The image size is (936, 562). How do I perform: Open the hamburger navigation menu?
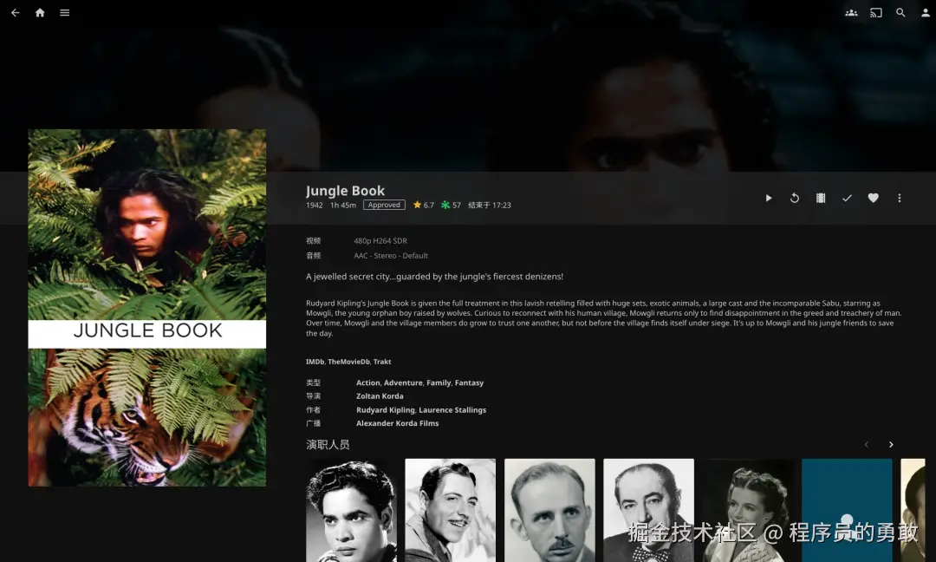[64, 12]
